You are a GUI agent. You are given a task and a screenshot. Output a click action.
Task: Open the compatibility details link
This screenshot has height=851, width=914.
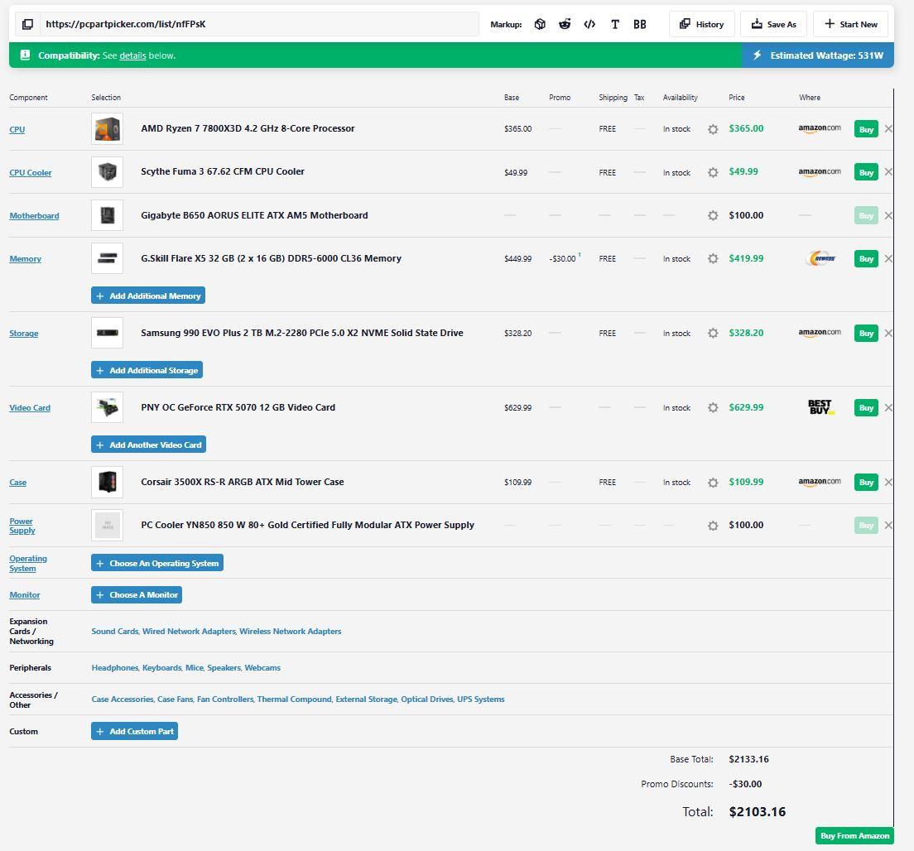coord(133,56)
